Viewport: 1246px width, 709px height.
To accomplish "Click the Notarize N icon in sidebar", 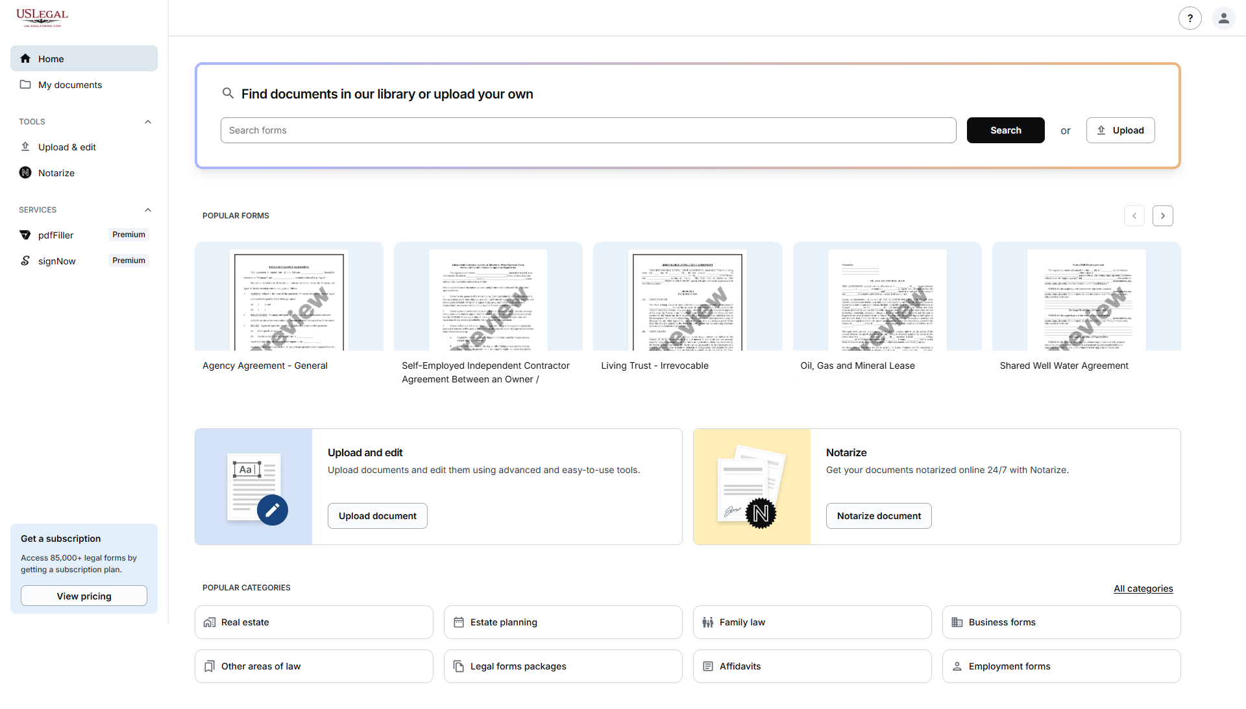I will 25,172.
